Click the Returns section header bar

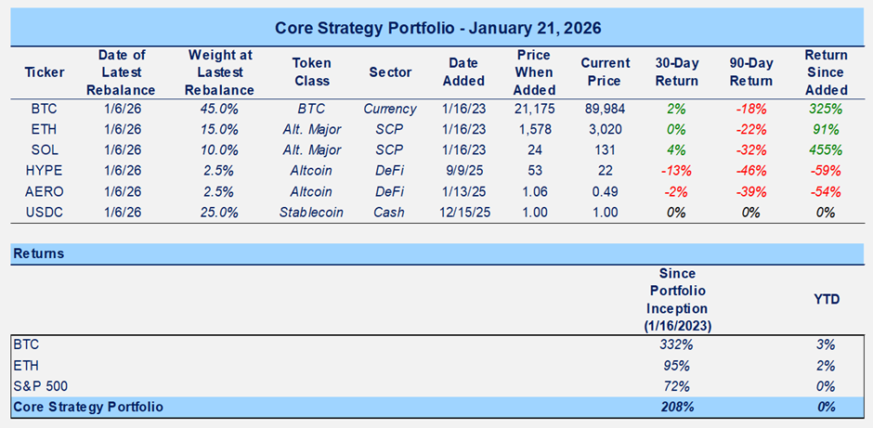(x=437, y=252)
